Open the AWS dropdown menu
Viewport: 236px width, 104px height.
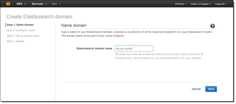click(x=21, y=4)
